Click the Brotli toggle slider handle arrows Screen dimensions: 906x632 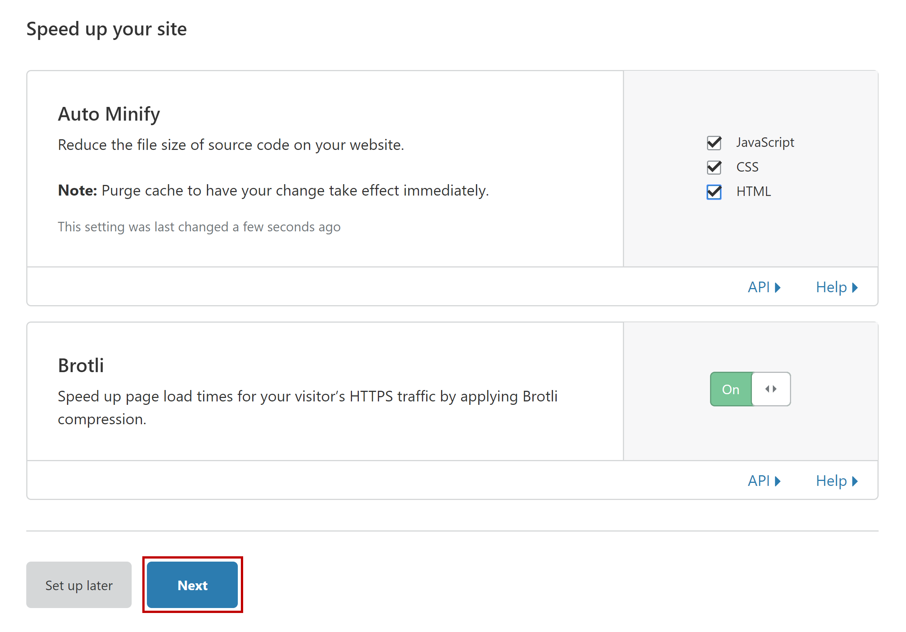770,389
